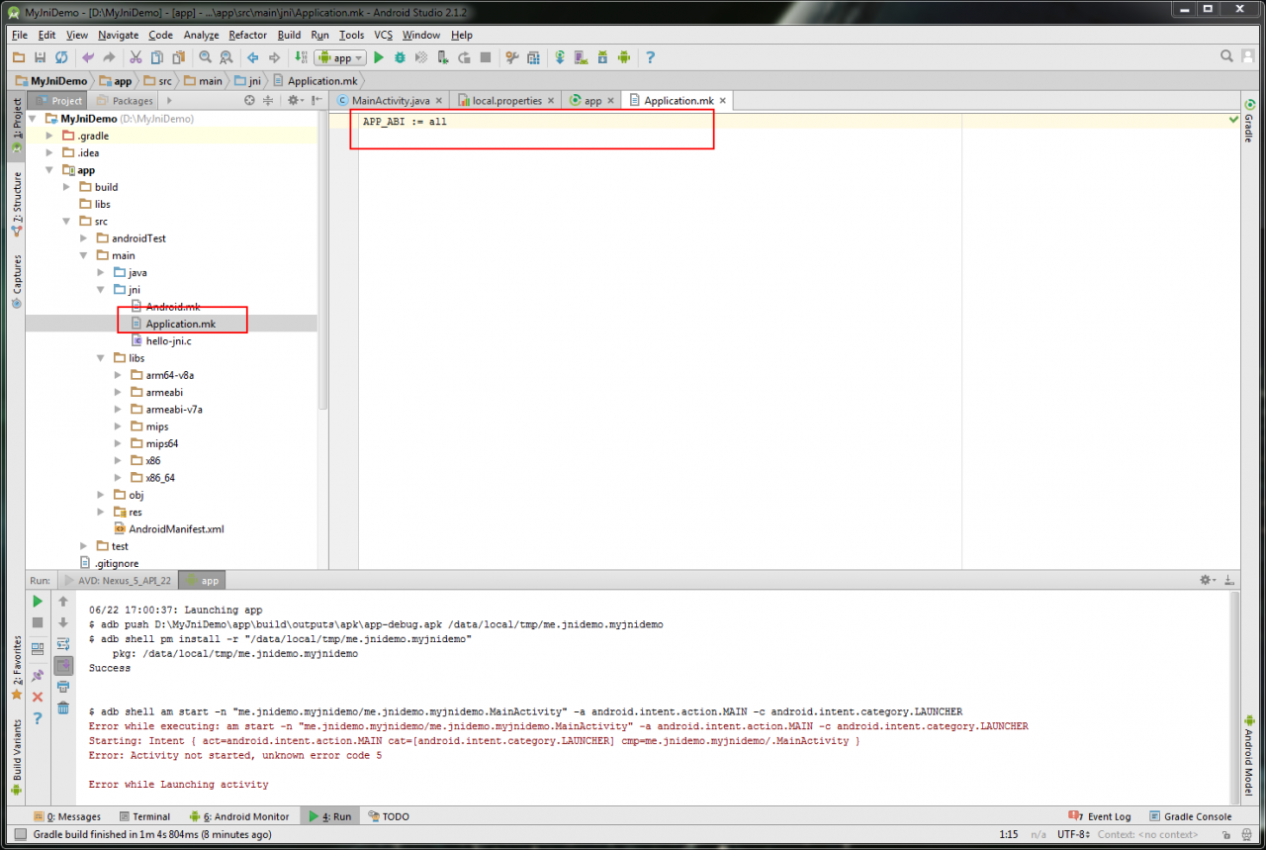
Task: Select hello-jni.c in the project tree
Action: click(168, 340)
